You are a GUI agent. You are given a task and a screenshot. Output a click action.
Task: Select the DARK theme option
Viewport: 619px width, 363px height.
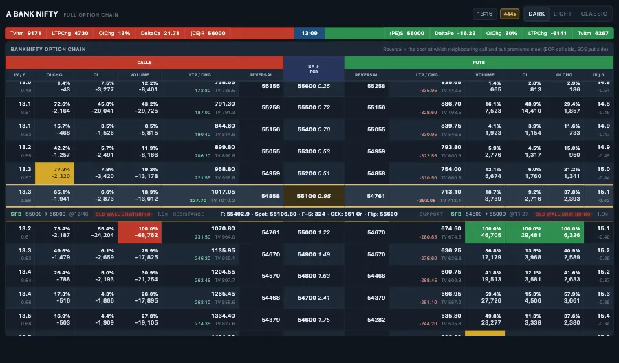536,14
